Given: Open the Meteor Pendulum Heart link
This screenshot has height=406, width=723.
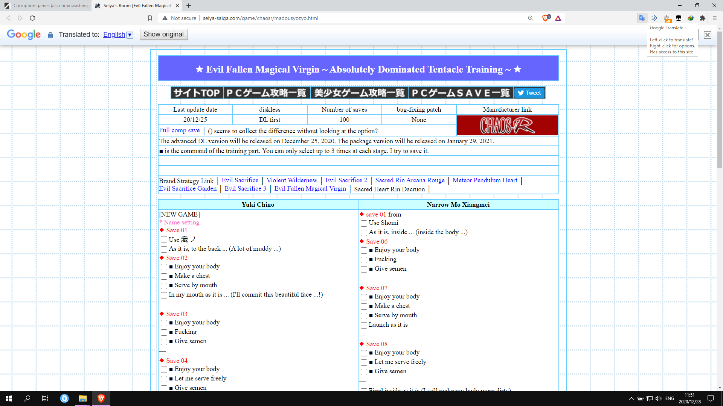Looking at the screenshot, I should (x=485, y=180).
